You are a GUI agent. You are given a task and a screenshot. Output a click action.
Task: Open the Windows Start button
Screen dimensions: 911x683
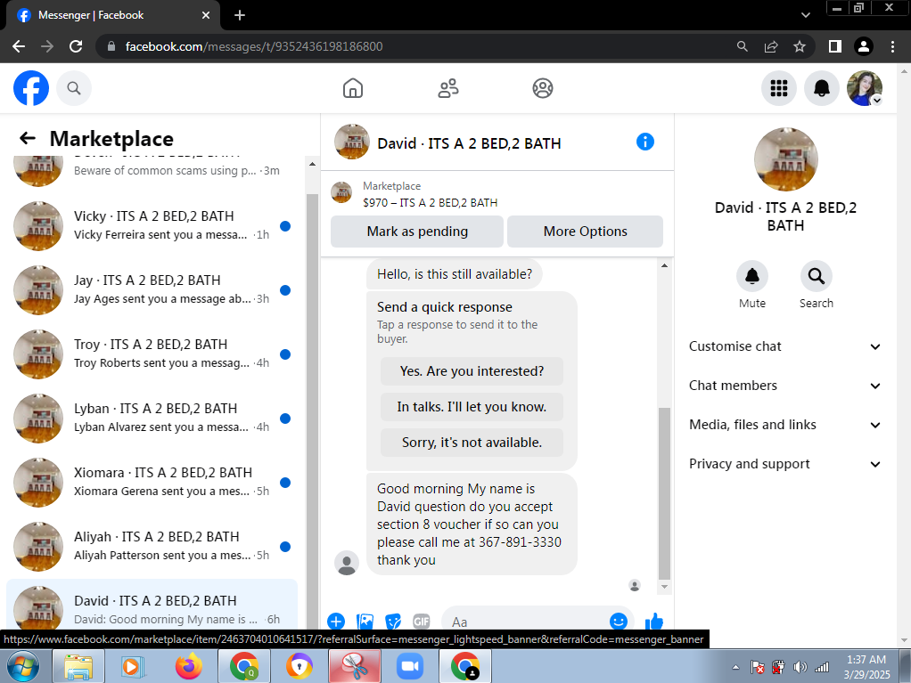click(x=23, y=666)
